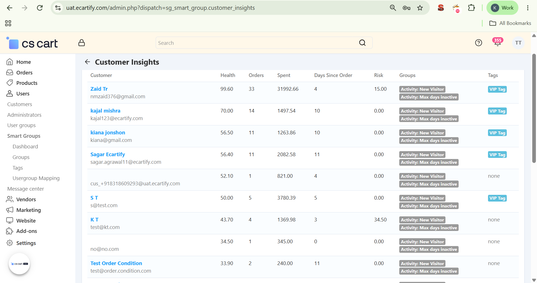Select Administrators under Users

tap(24, 115)
